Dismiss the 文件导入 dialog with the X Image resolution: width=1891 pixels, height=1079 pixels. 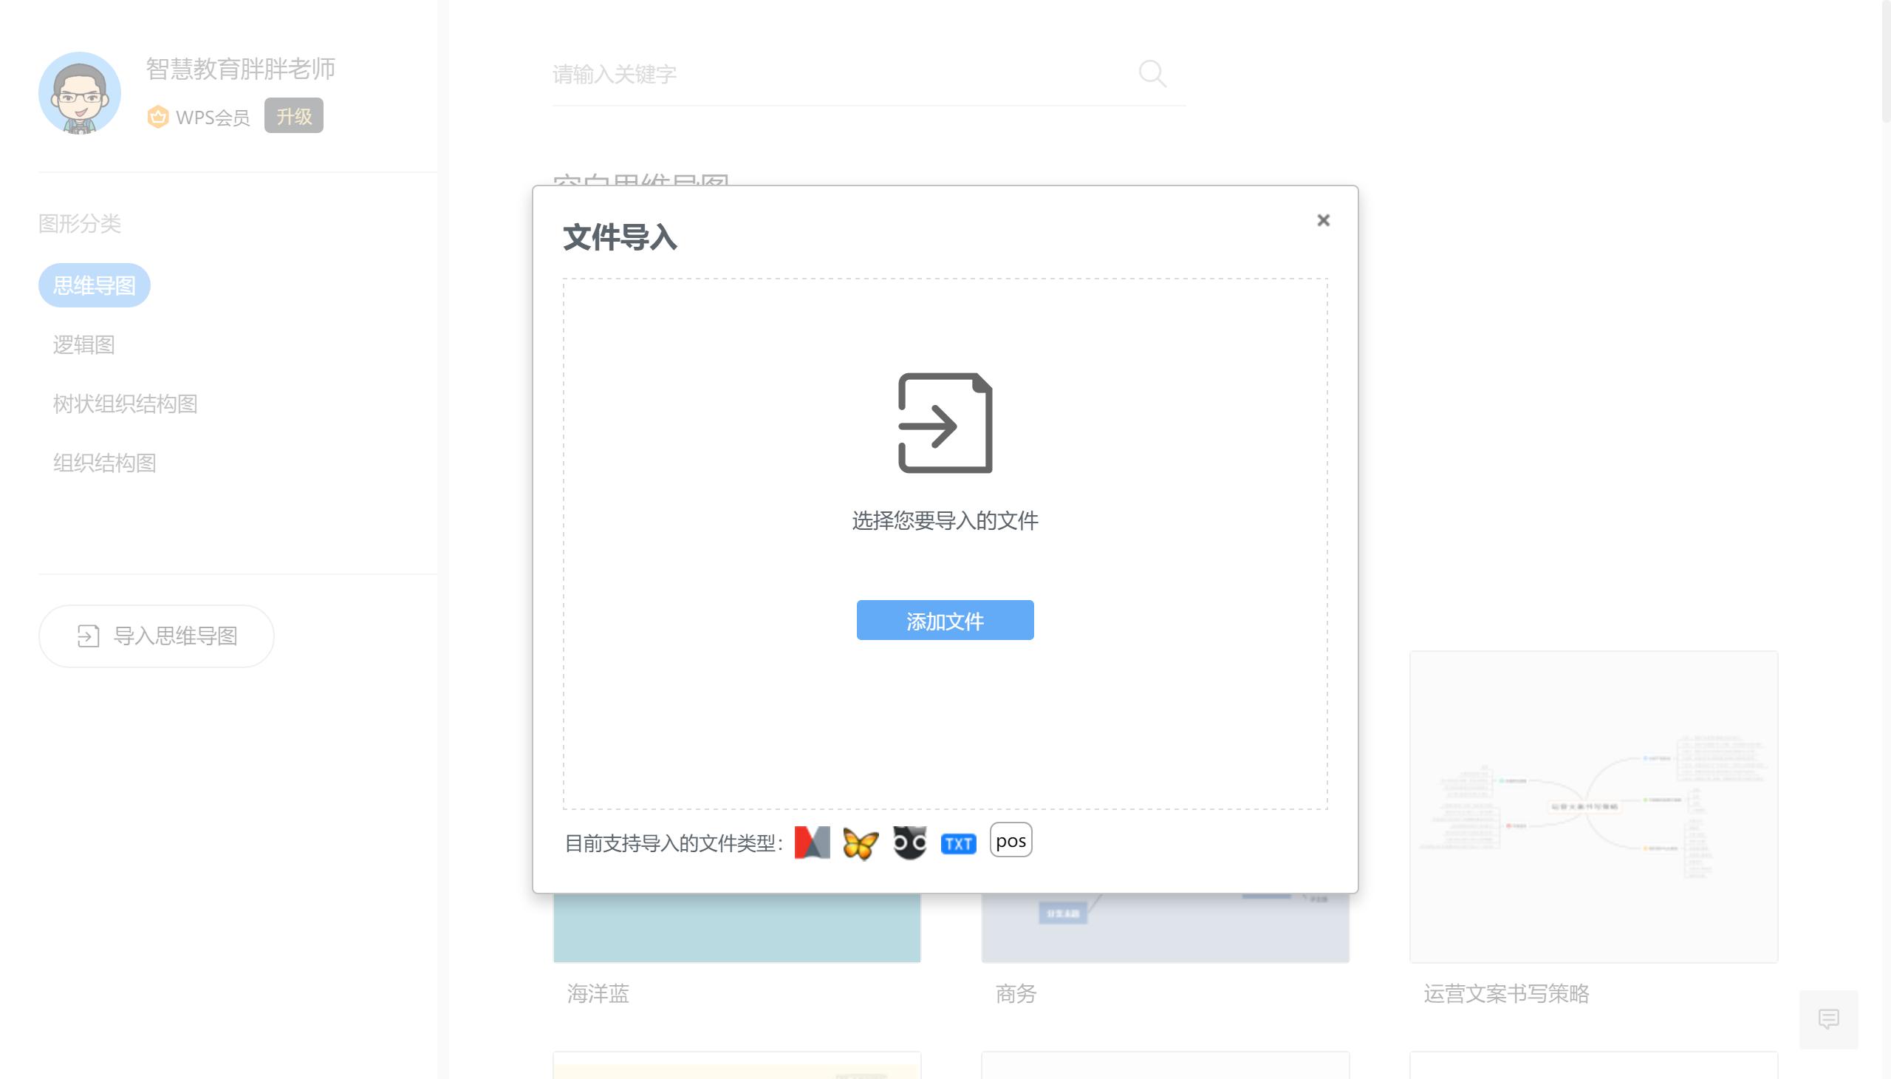[1323, 220]
